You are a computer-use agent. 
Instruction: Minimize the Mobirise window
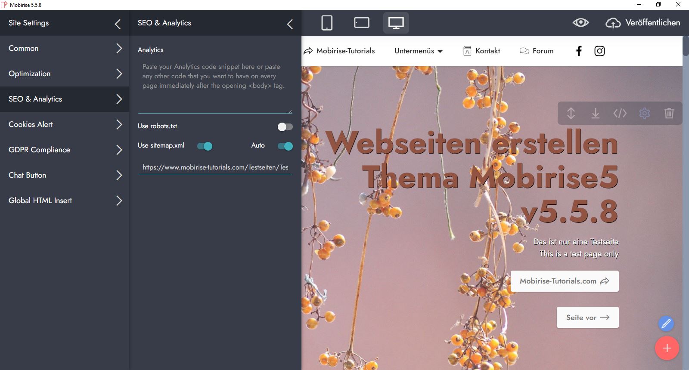(639, 5)
